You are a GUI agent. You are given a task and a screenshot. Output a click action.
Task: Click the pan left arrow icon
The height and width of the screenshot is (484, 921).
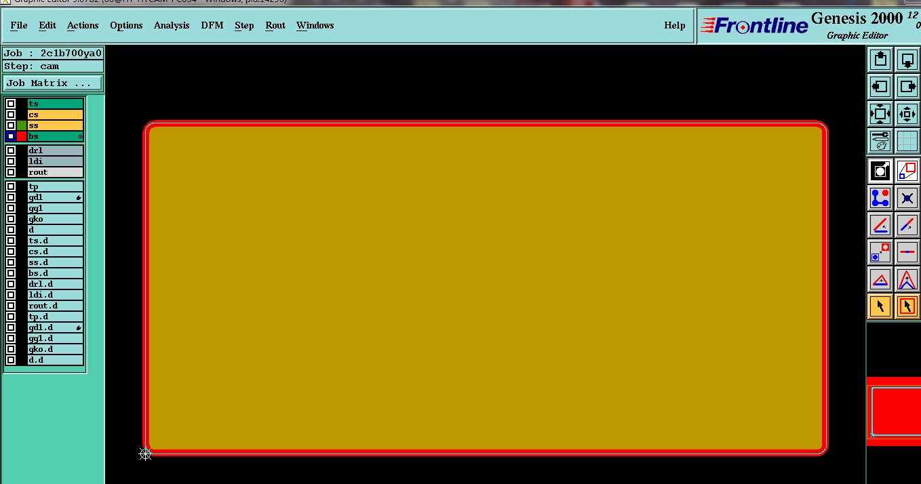pos(880,87)
